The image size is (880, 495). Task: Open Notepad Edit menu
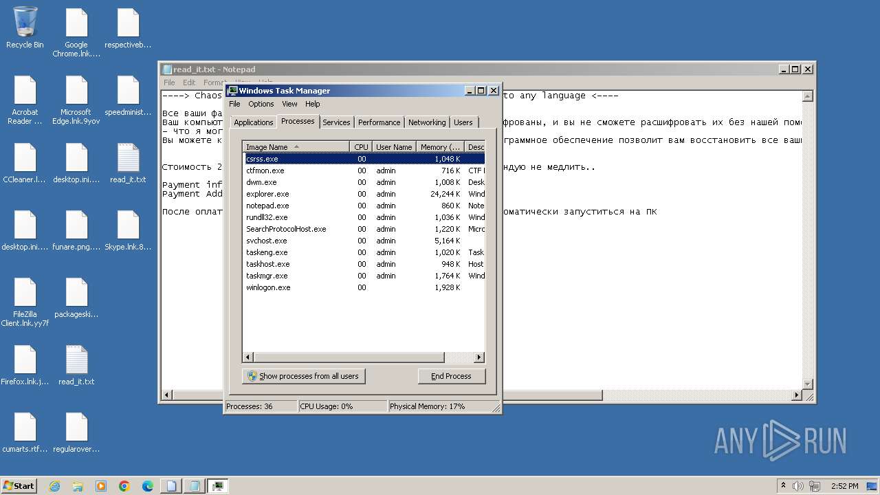(x=189, y=82)
